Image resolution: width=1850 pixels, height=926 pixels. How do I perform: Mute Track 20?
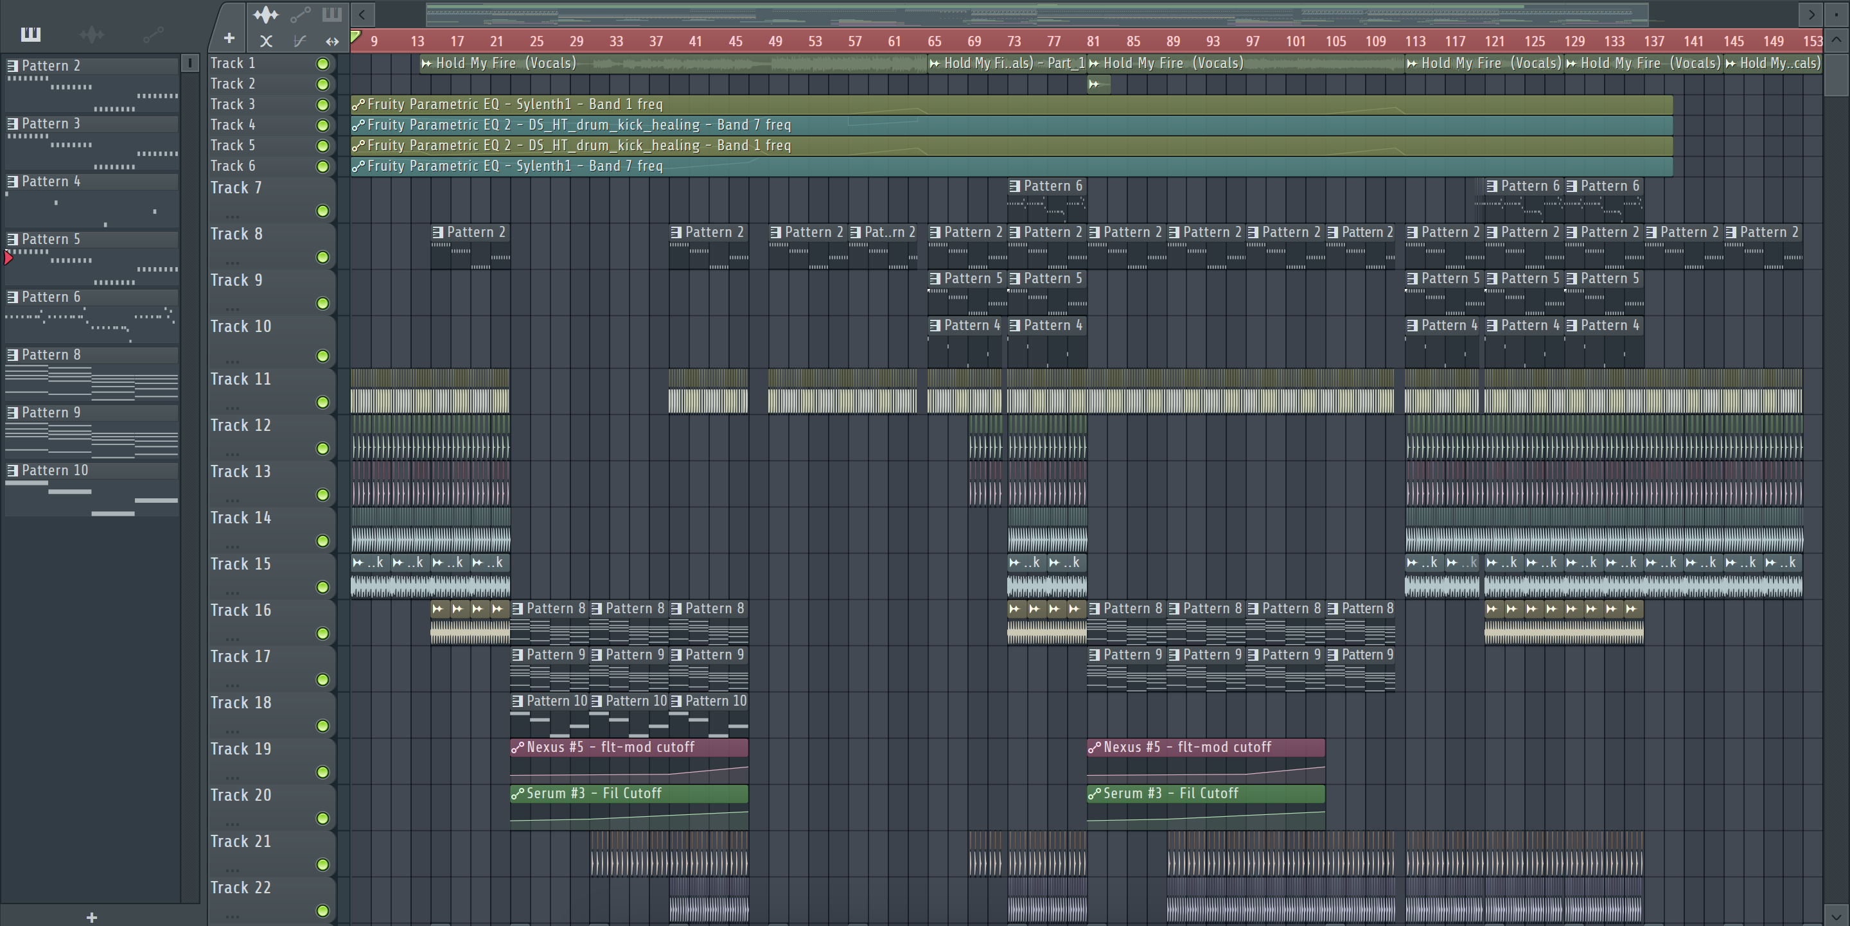[x=323, y=818]
